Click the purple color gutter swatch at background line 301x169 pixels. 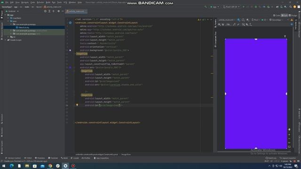click(70, 50)
